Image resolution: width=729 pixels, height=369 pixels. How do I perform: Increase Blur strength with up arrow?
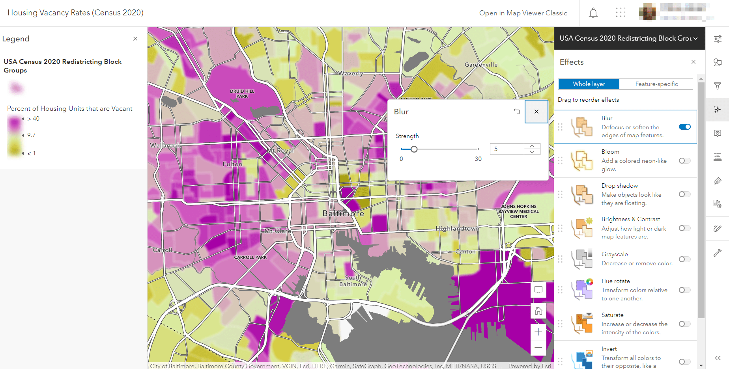tap(532, 146)
